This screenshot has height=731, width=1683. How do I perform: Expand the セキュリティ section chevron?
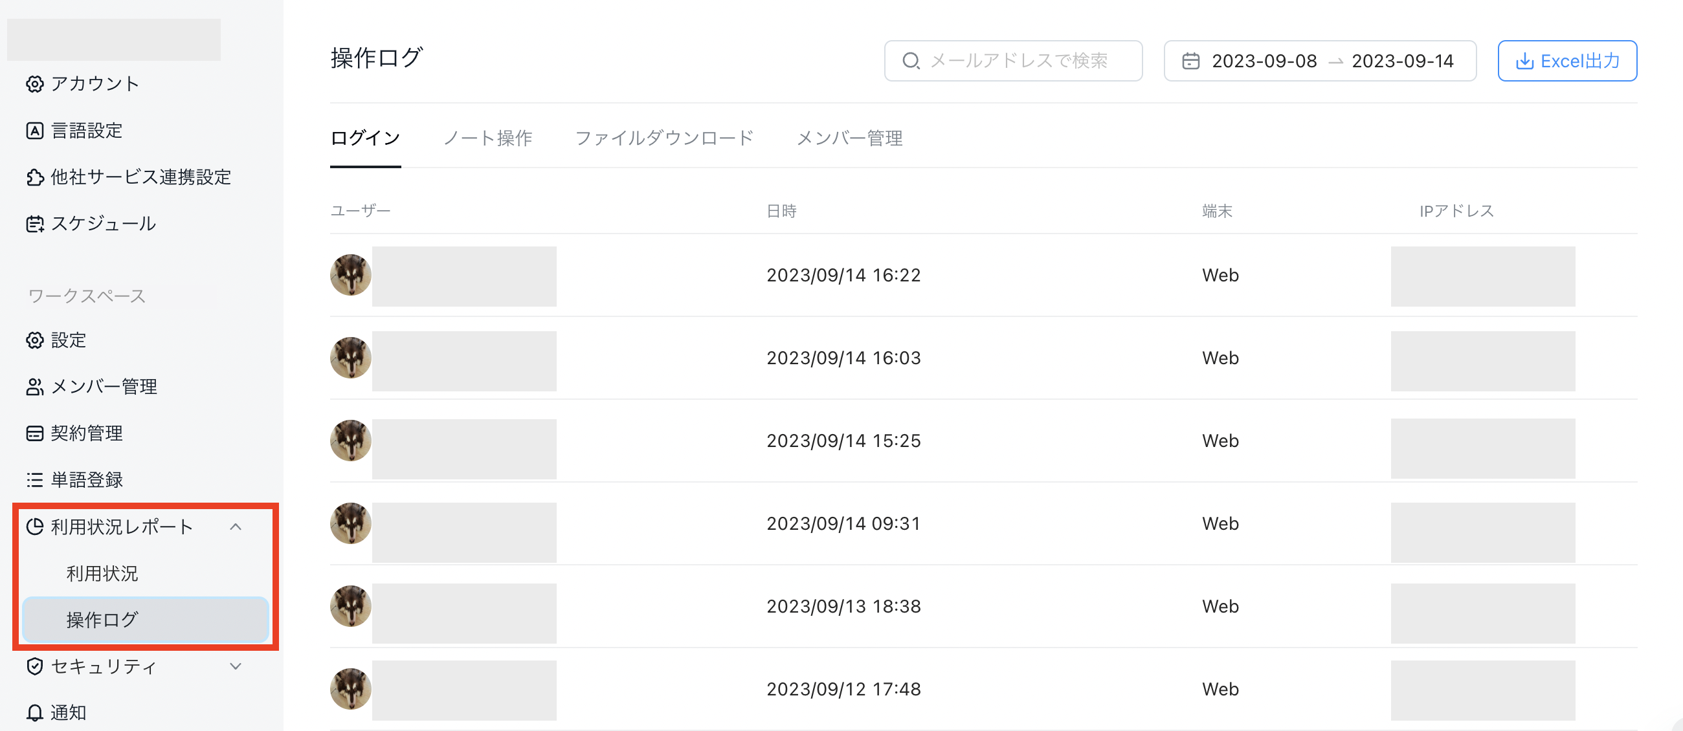(x=236, y=666)
